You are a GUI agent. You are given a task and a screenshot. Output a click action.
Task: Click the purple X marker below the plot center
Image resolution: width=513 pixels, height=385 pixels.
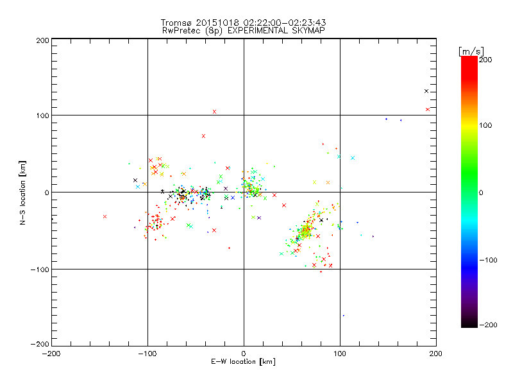[x=259, y=218]
